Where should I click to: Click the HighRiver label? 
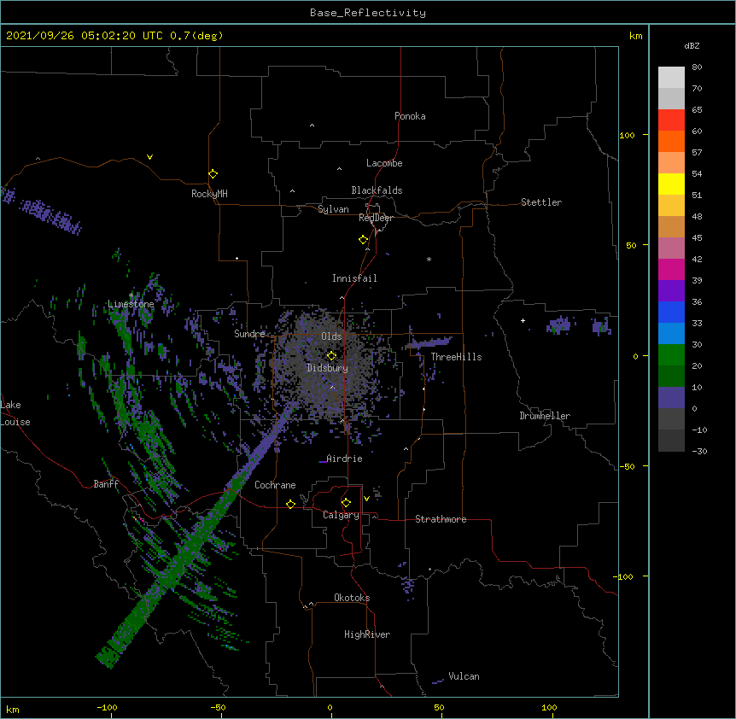click(x=367, y=634)
